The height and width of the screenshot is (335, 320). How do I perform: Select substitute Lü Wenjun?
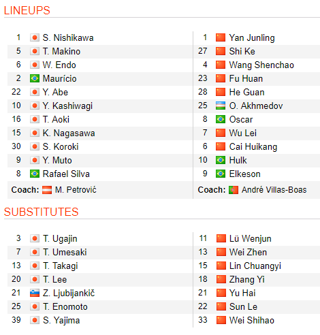(251, 239)
